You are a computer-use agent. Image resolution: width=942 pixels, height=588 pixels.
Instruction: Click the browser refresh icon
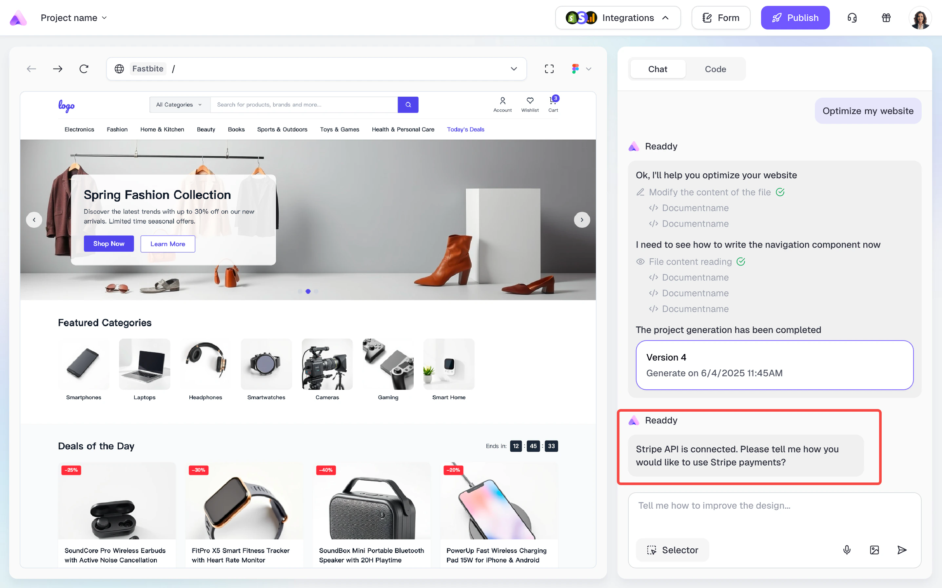click(84, 69)
